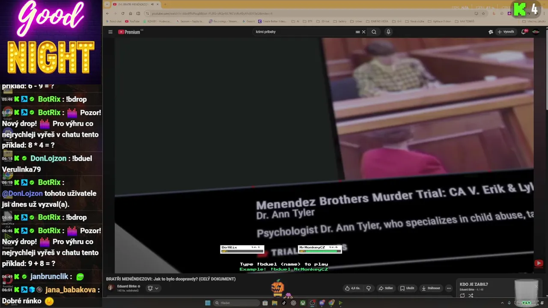Image resolution: width=548 pixels, height=308 pixels.
Task: Save the video with Uložit
Action: point(407,288)
